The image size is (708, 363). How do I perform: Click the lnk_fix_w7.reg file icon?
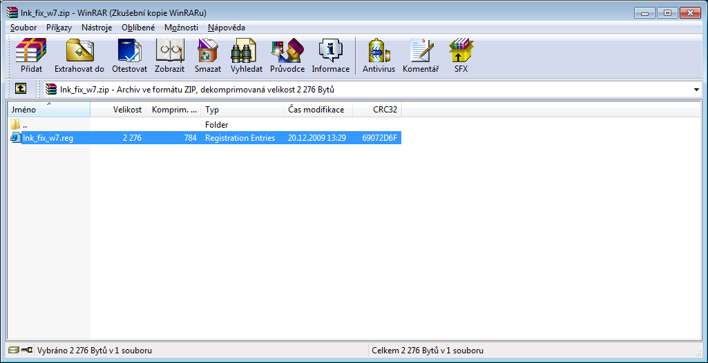pos(16,137)
